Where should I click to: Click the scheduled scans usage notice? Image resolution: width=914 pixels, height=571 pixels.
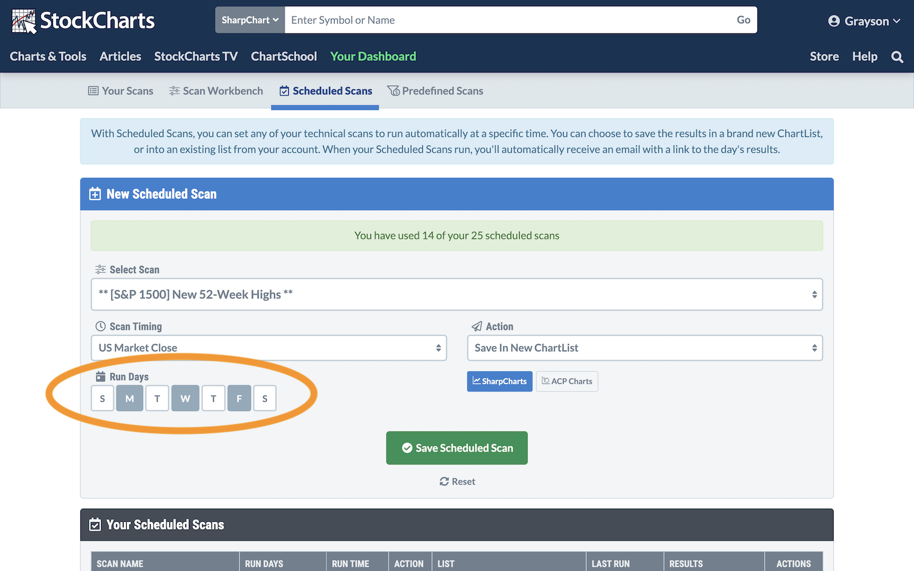(457, 236)
